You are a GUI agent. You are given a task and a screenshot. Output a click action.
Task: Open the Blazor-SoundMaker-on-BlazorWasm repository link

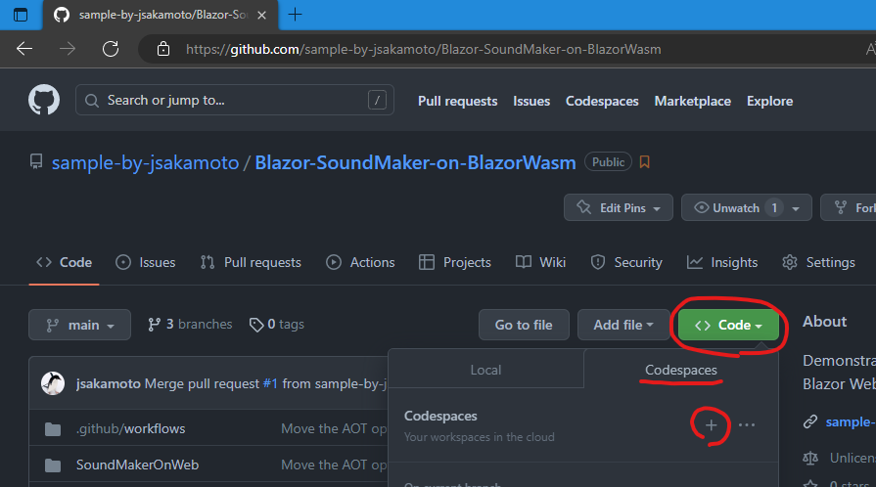[x=415, y=162]
